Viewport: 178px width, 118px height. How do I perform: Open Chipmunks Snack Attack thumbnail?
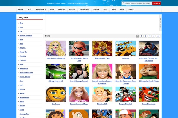tap(149, 71)
